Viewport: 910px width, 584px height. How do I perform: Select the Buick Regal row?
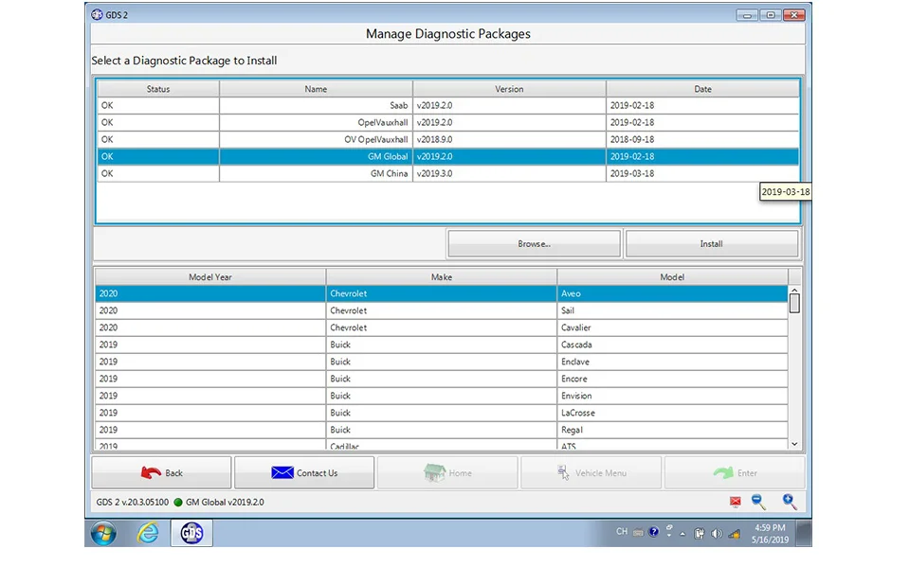pos(441,430)
